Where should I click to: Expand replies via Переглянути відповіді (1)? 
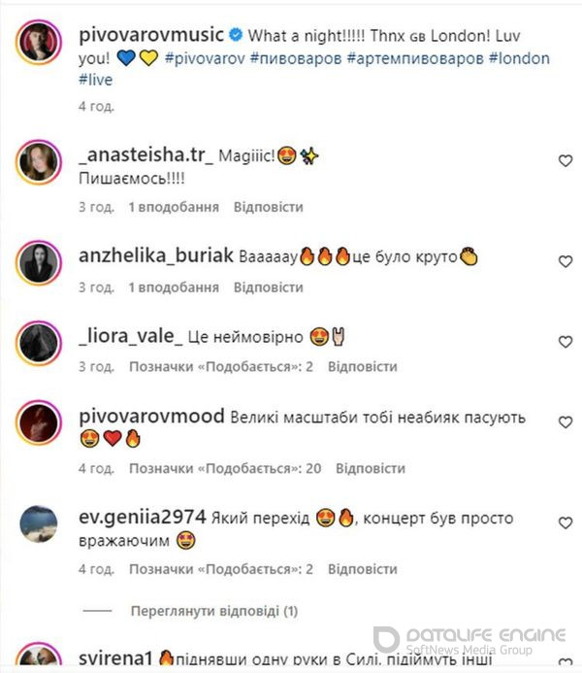coord(213,611)
